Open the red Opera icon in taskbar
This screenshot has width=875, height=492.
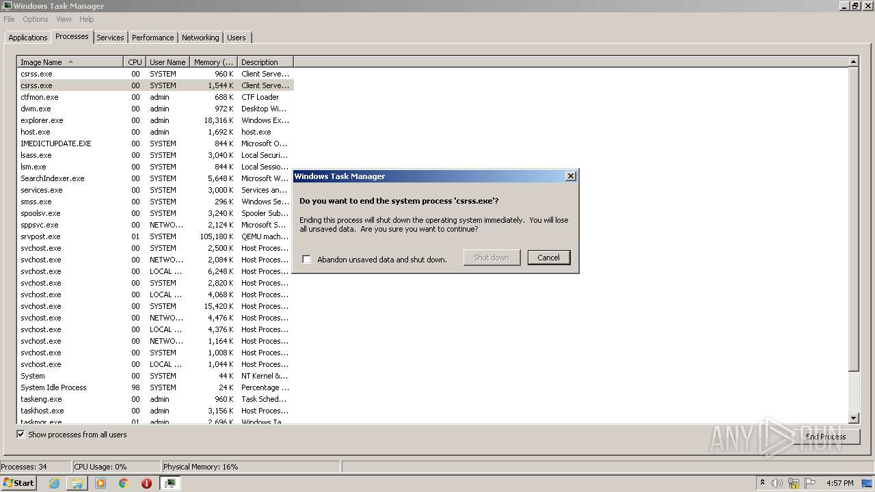pos(146,483)
